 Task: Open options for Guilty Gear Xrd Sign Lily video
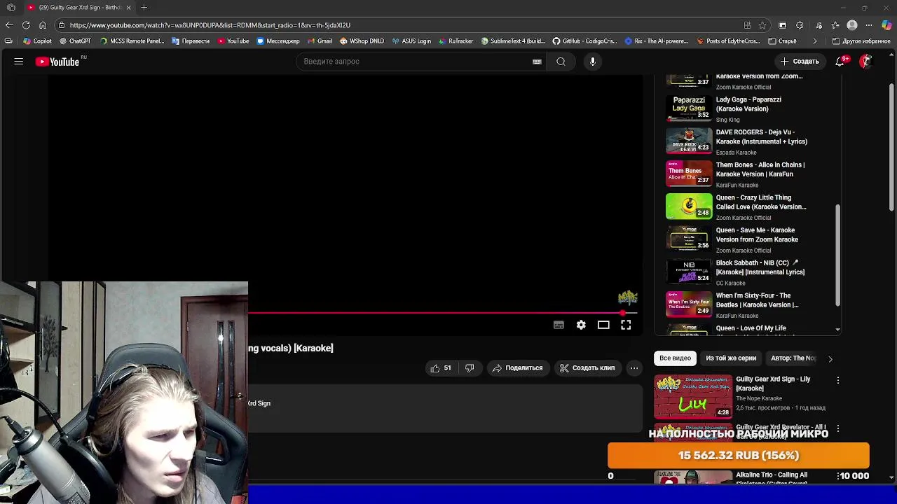[x=838, y=380]
